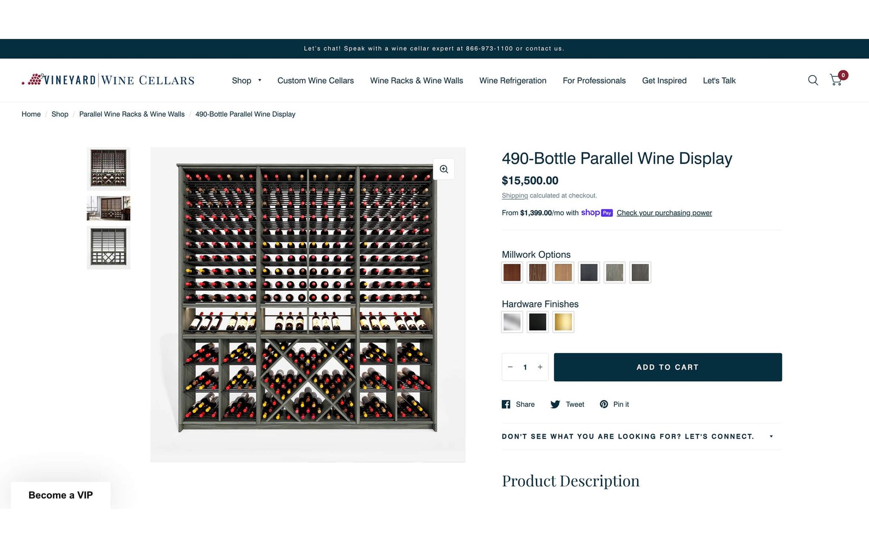Viewport: 869px width, 548px height.
Task: Select the second product thumbnail
Action: click(x=108, y=208)
